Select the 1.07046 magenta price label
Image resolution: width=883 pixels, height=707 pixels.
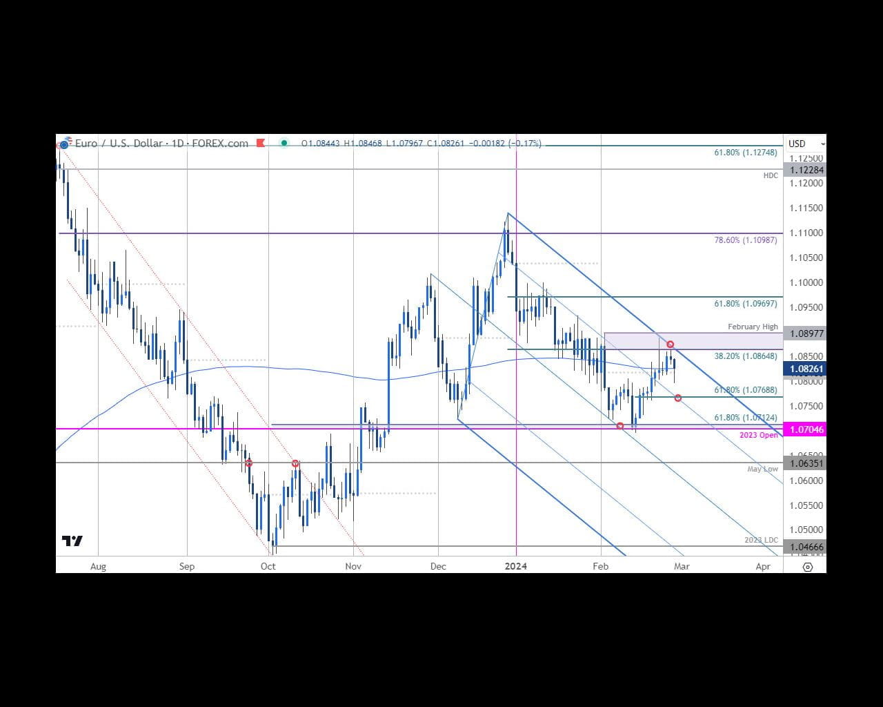tap(804, 429)
